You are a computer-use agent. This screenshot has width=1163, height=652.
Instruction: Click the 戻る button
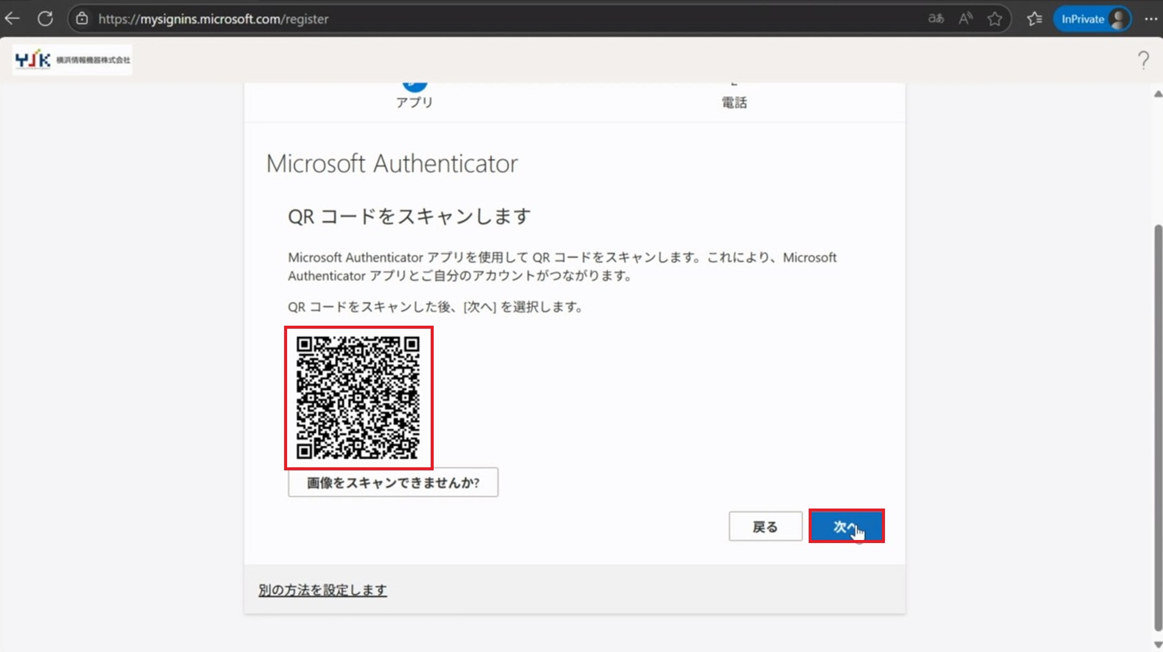(x=765, y=527)
